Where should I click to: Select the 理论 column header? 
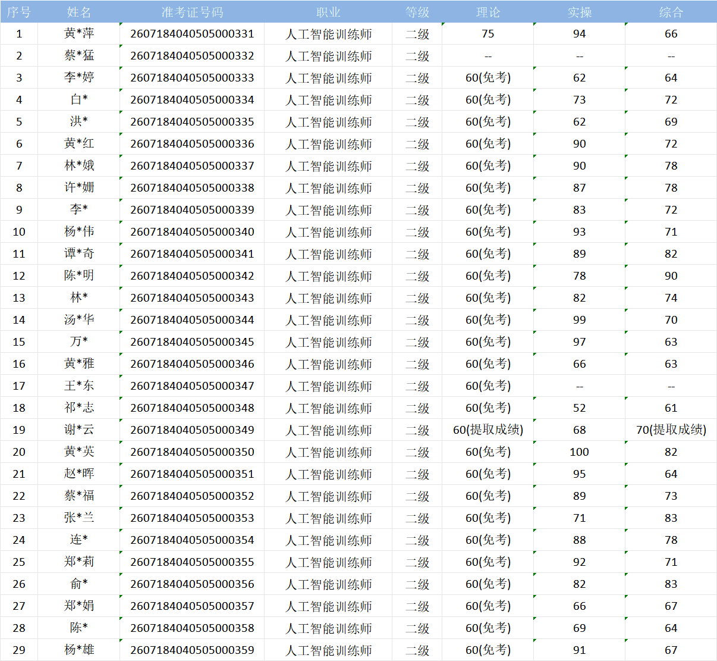coord(488,12)
